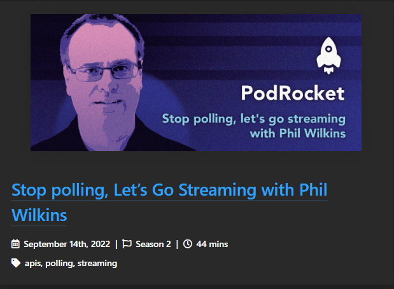The width and height of the screenshot is (394, 289).
Task: Click the word 'Wilkins' in the episode title
Action: [39, 215]
